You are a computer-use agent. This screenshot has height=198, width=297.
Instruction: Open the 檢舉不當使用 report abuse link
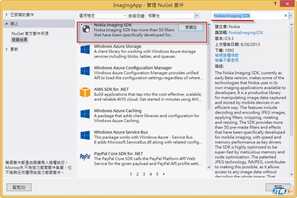pyautogui.click(x=226, y=60)
